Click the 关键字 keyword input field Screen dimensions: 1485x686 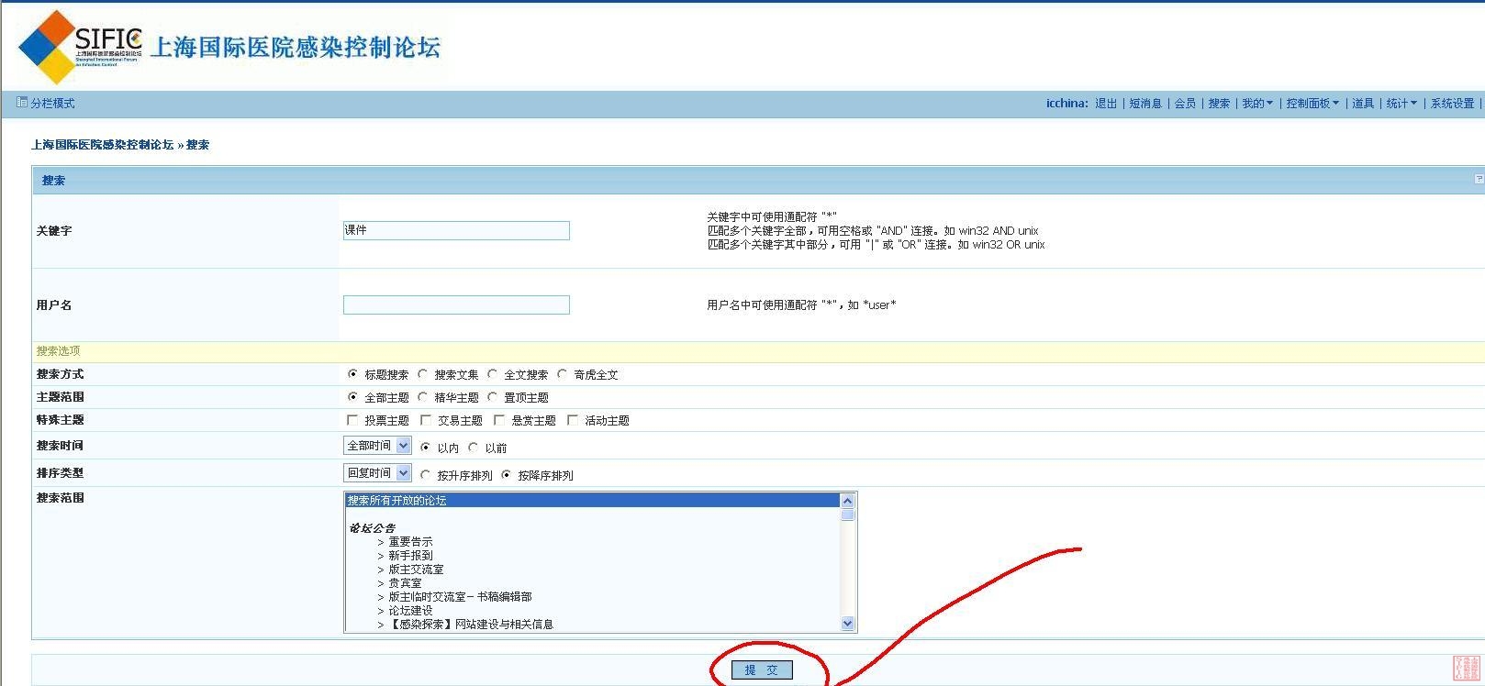tap(456, 230)
